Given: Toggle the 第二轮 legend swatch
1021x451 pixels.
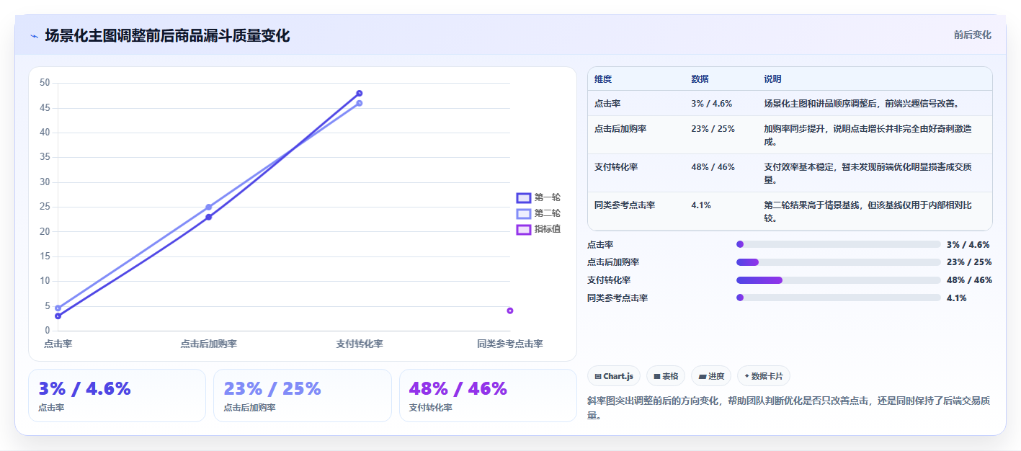Looking at the screenshot, I should pyautogui.click(x=524, y=213).
